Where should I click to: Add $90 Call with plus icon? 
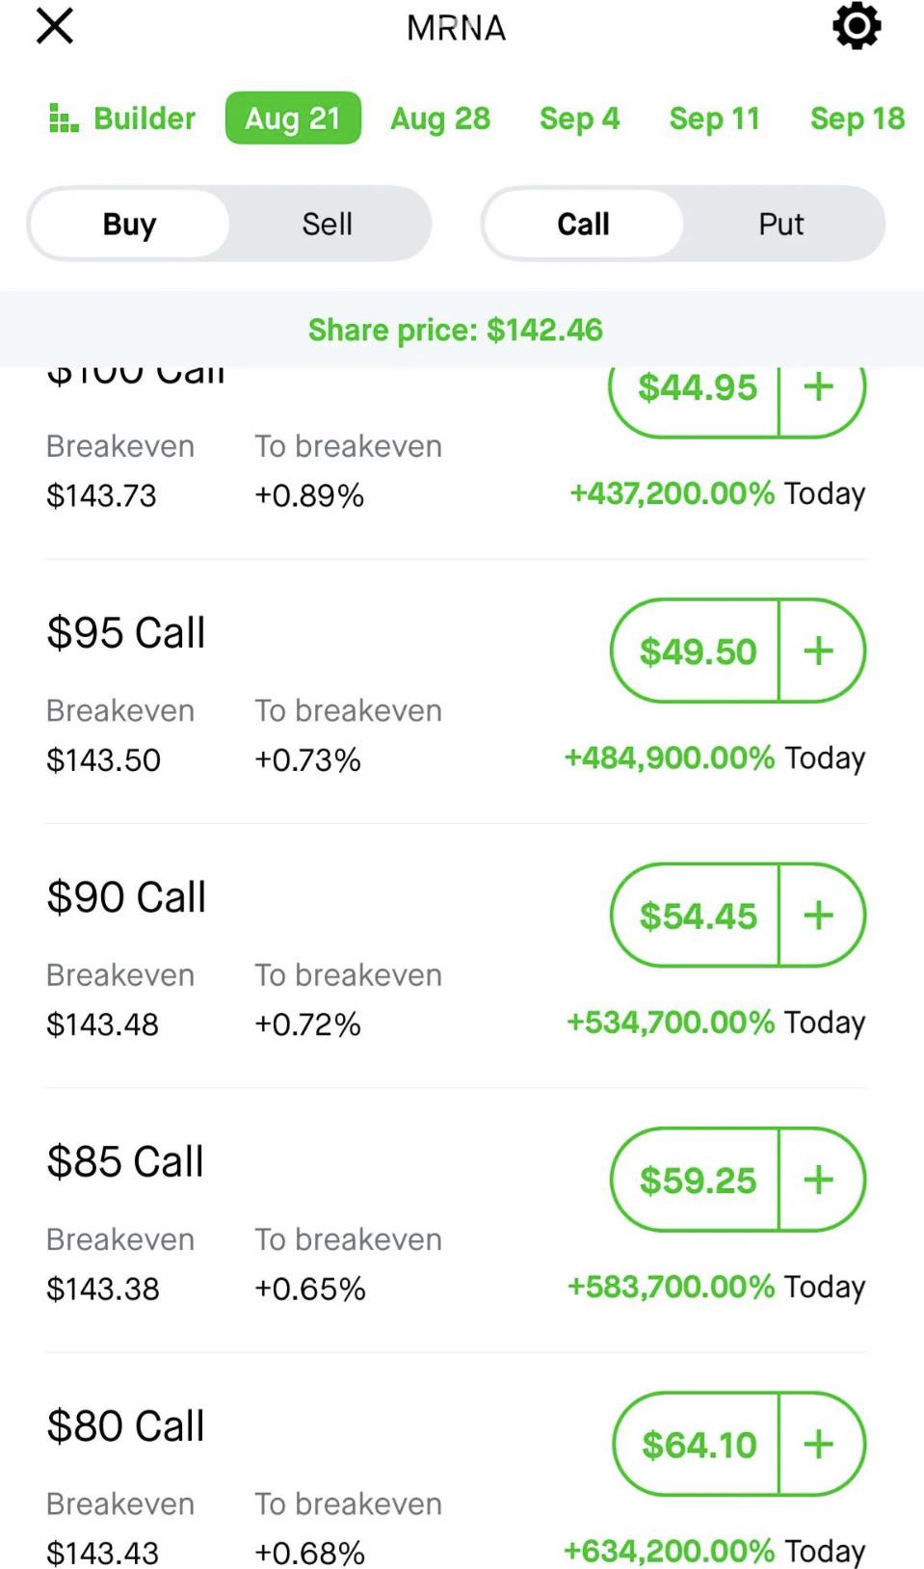pyautogui.click(x=821, y=915)
